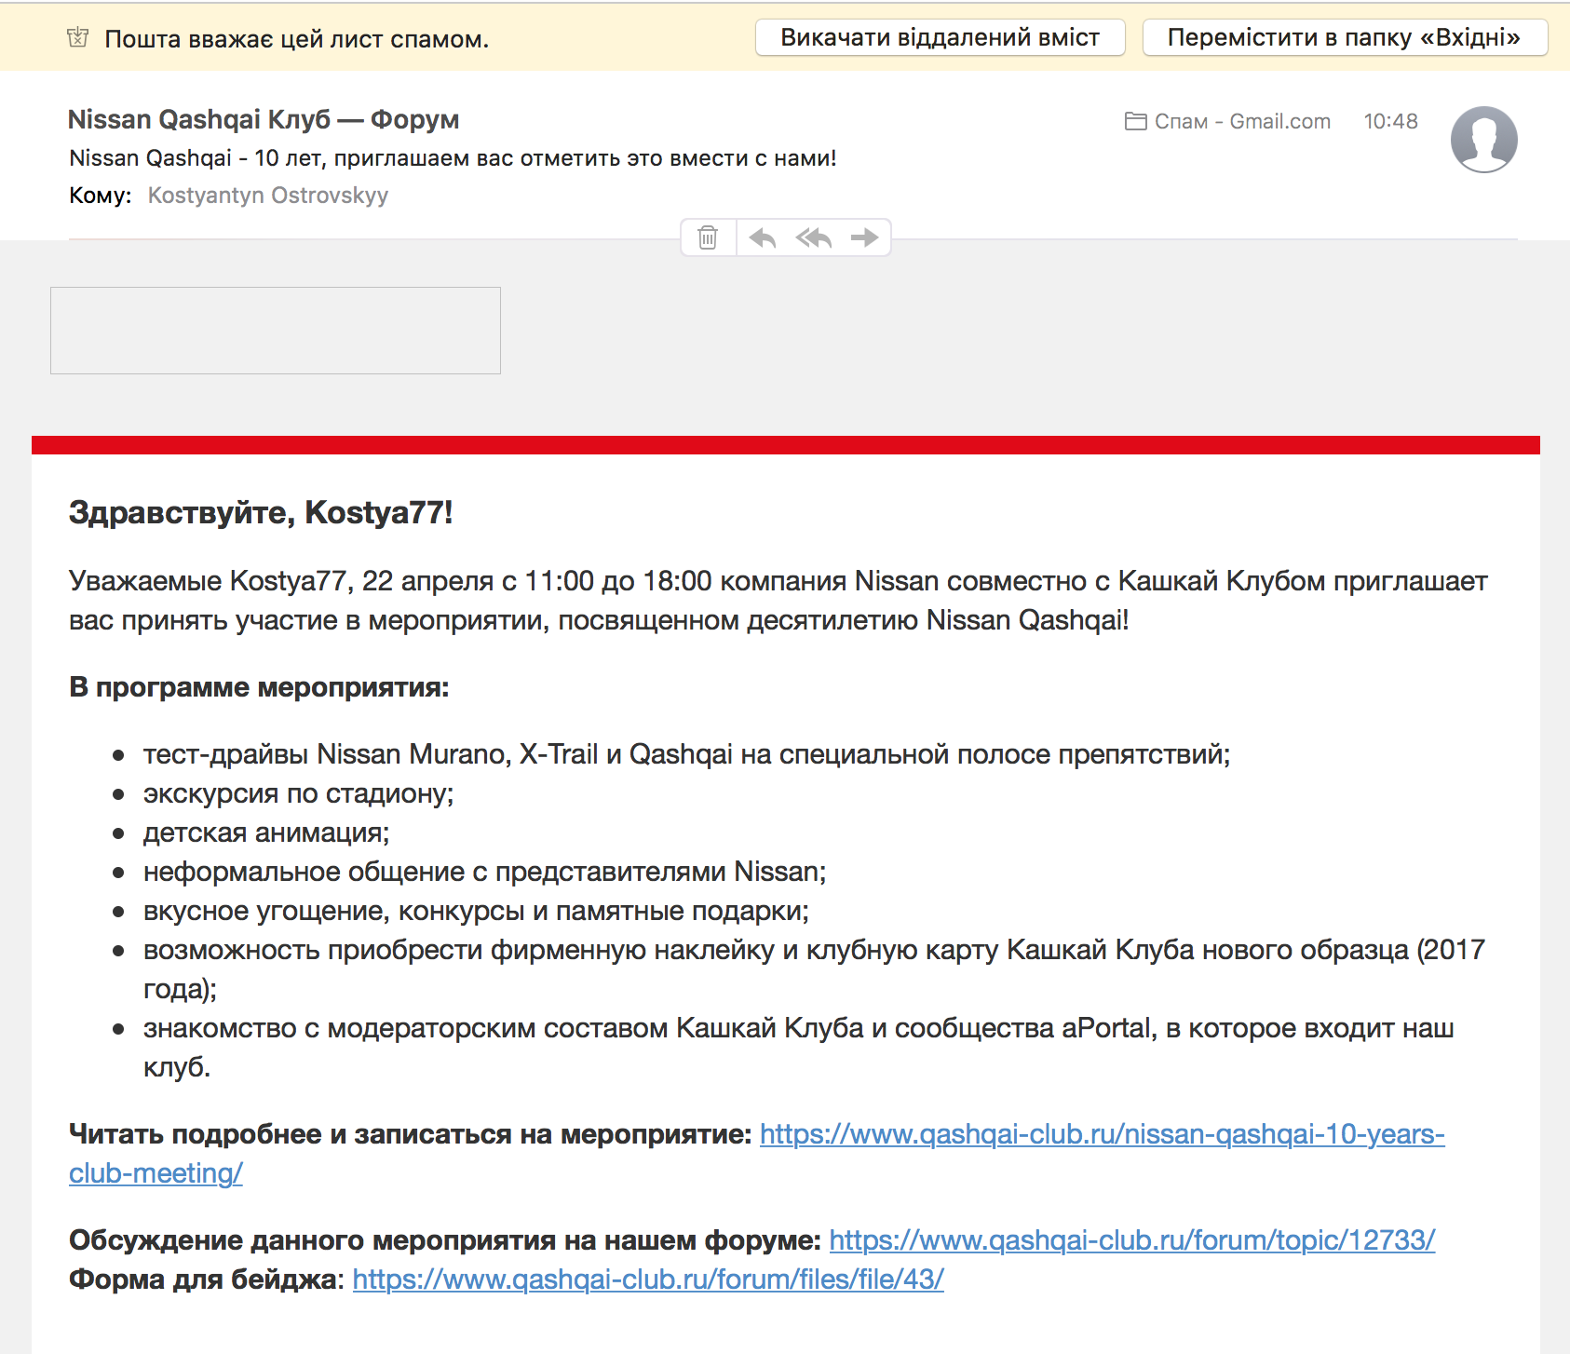Click the junk mail icon in the spam banner

click(78, 38)
